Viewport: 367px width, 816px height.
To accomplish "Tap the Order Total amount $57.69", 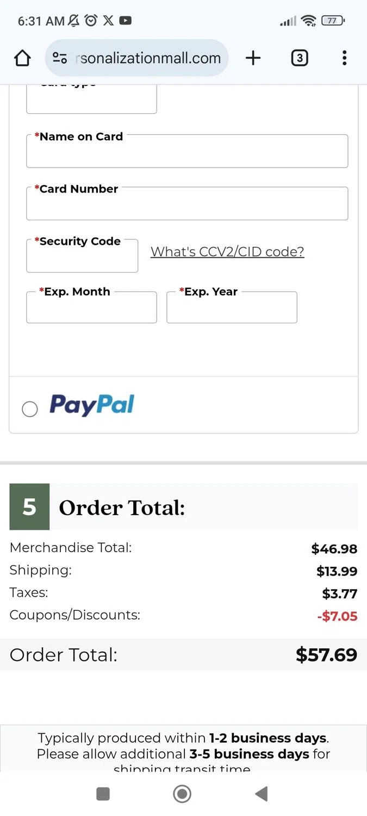I will click(326, 655).
